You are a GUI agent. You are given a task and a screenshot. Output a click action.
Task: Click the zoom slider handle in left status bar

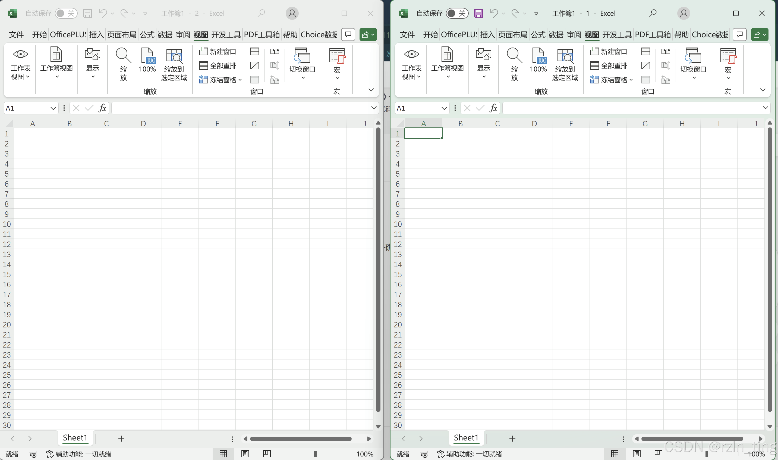coord(315,454)
